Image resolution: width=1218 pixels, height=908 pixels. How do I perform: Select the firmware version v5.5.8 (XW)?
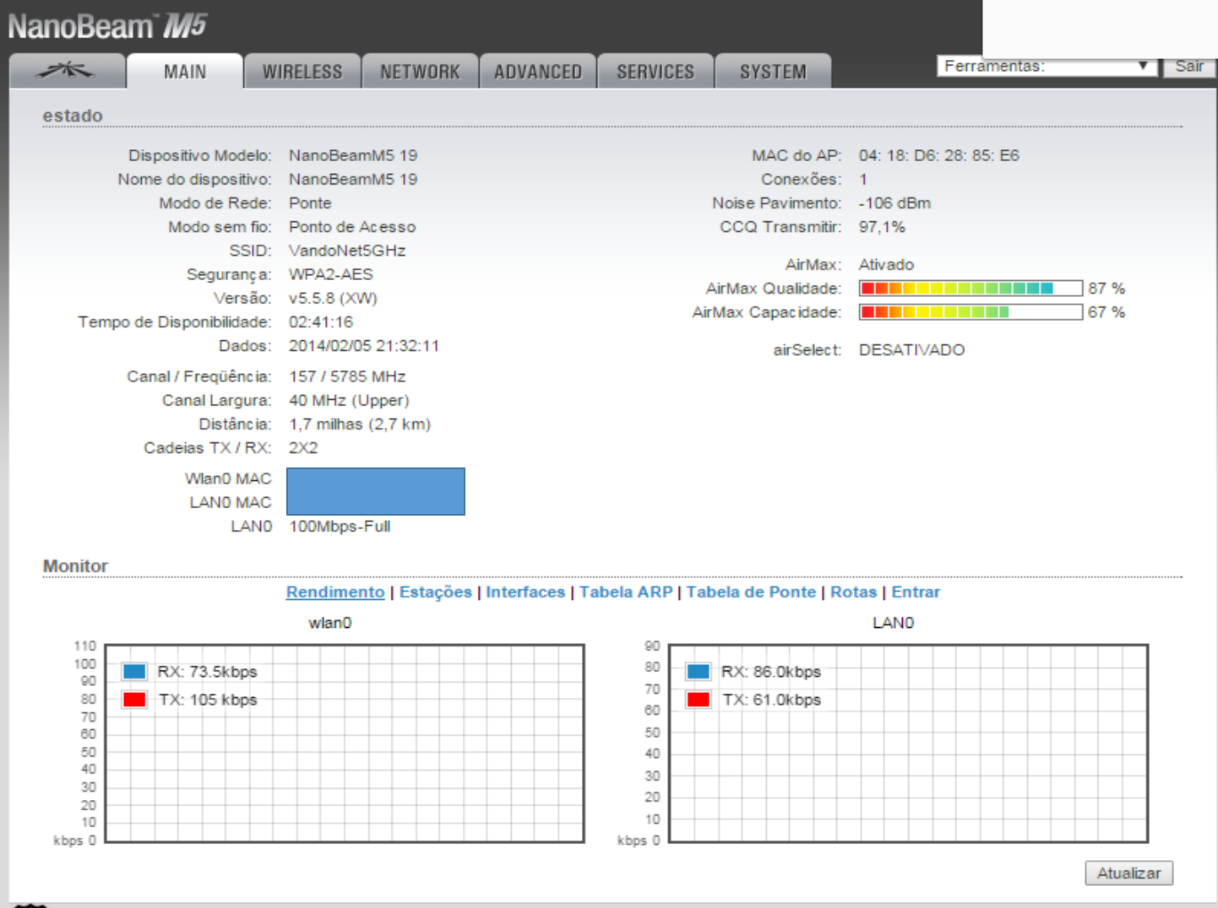click(x=333, y=298)
